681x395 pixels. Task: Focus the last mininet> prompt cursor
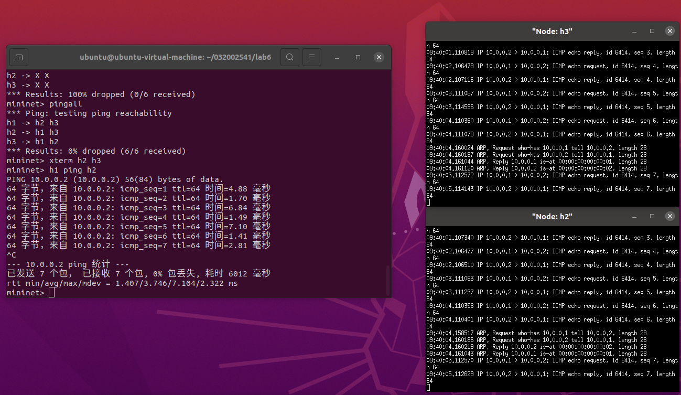51,293
